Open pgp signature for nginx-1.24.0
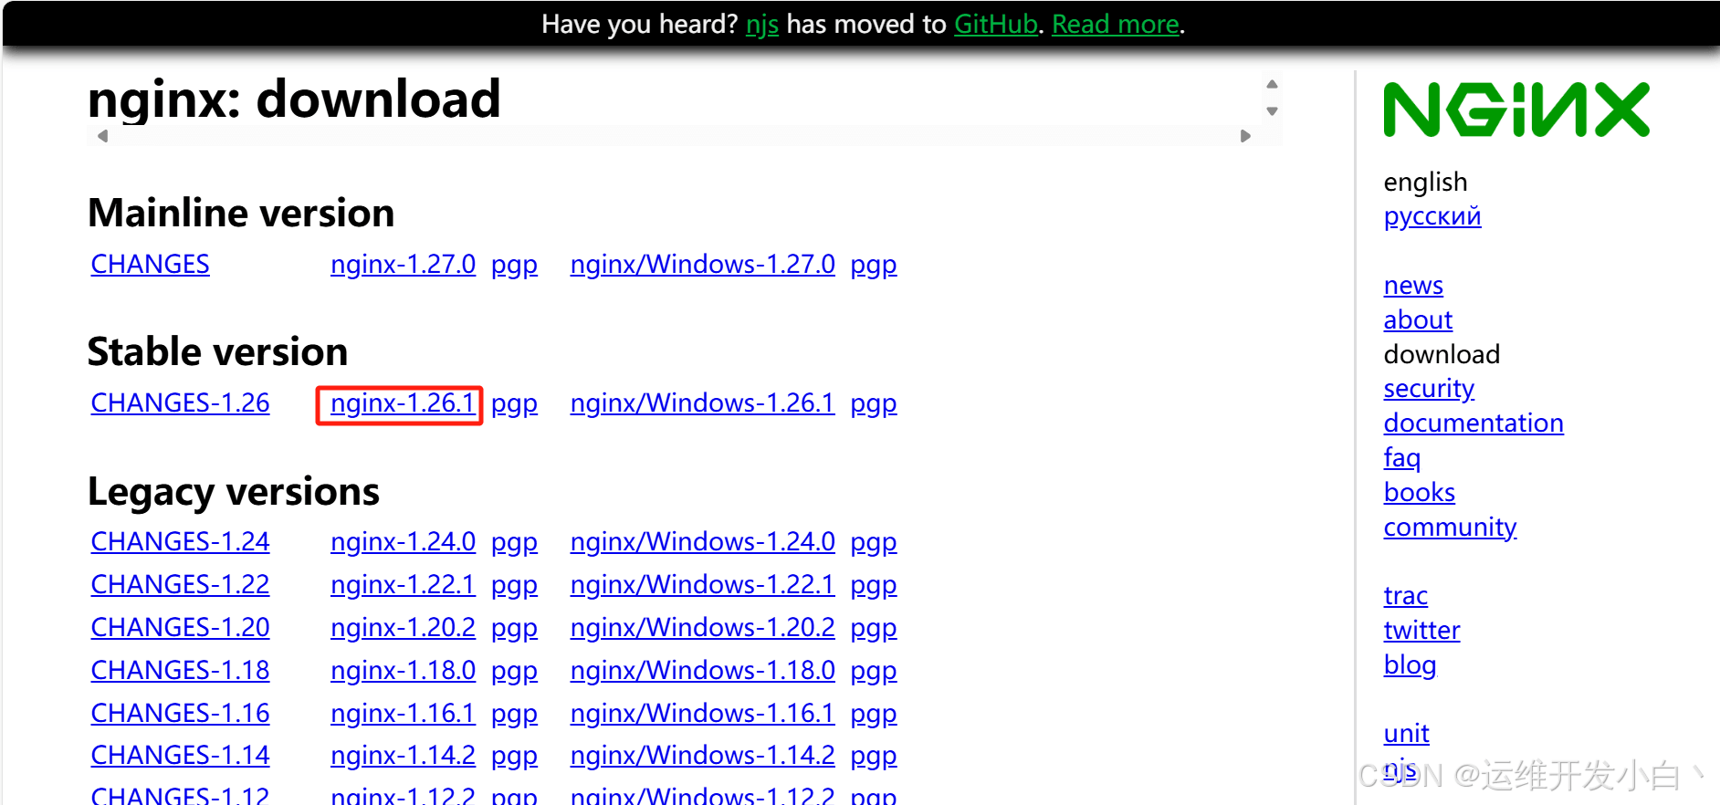1720x805 pixels. tap(514, 542)
